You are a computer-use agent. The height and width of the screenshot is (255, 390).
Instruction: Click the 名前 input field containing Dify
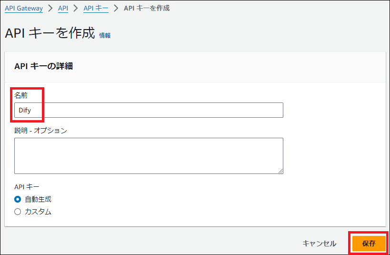[149, 110]
